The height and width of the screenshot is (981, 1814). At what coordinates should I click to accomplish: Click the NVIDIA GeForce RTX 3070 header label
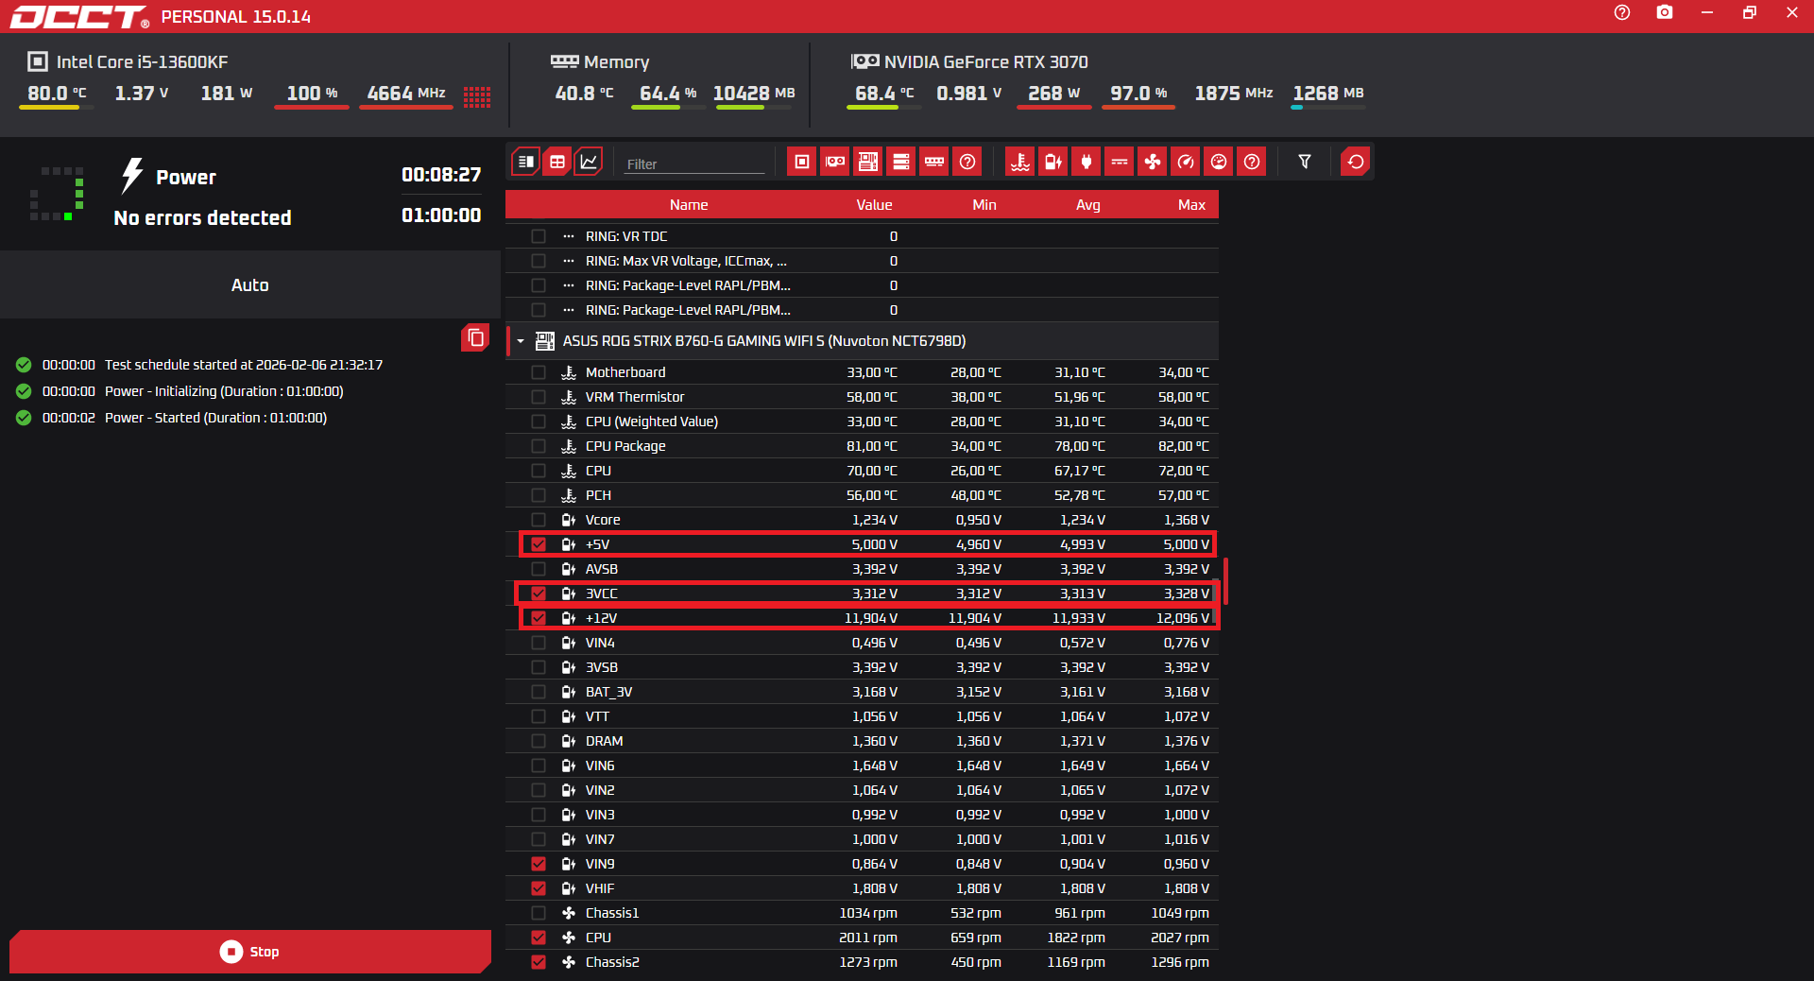click(x=986, y=61)
